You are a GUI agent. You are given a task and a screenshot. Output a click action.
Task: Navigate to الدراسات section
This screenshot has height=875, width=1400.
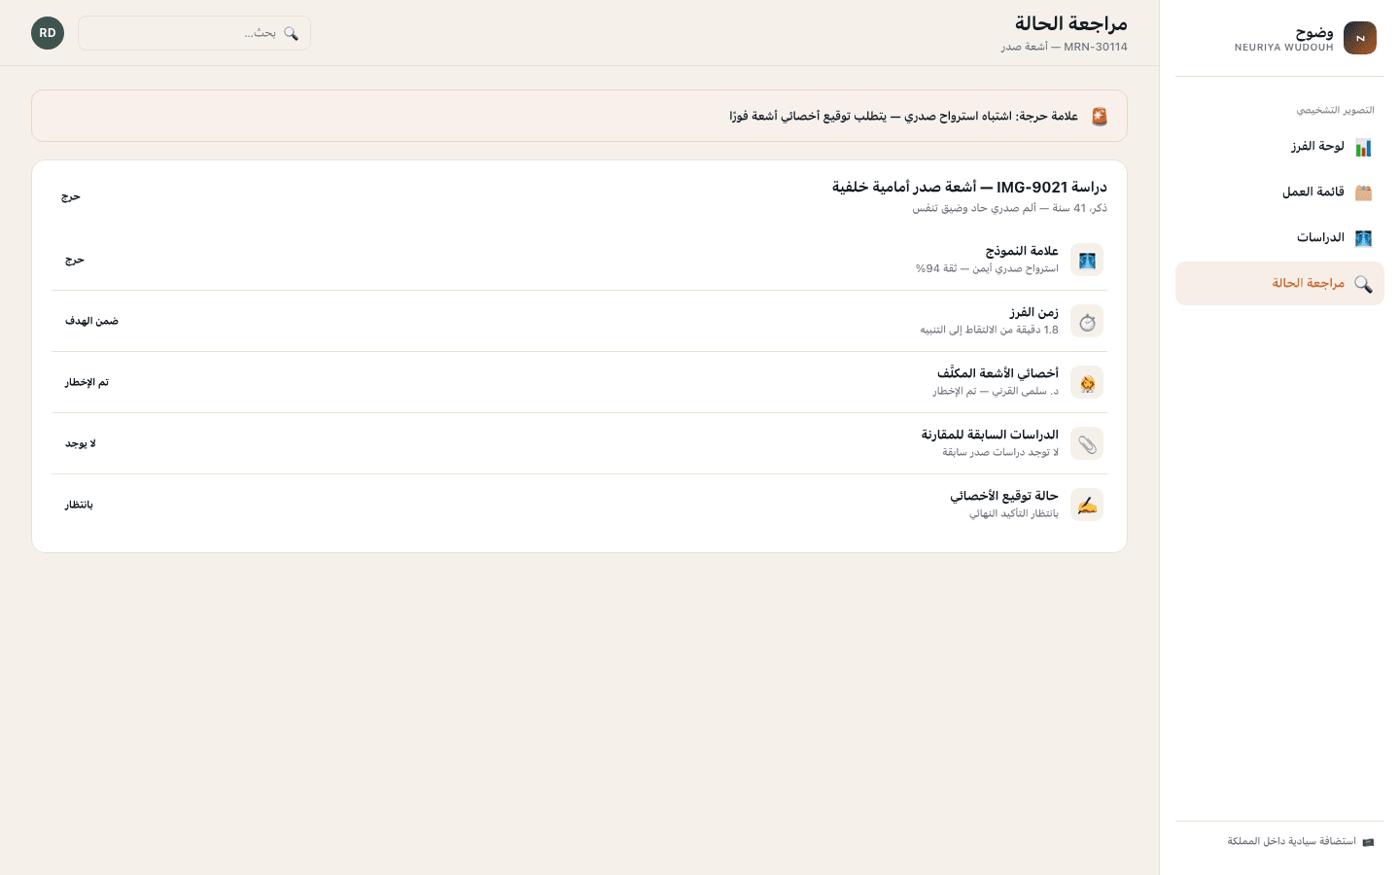pos(1279,238)
